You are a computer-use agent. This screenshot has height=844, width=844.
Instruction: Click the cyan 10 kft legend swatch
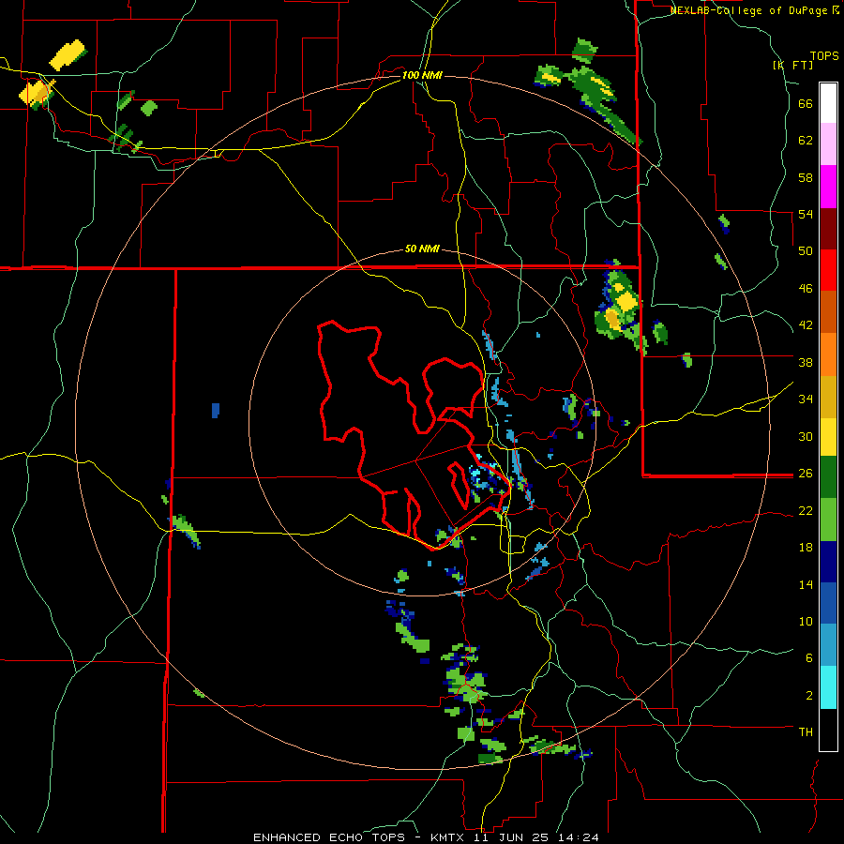coord(828,687)
